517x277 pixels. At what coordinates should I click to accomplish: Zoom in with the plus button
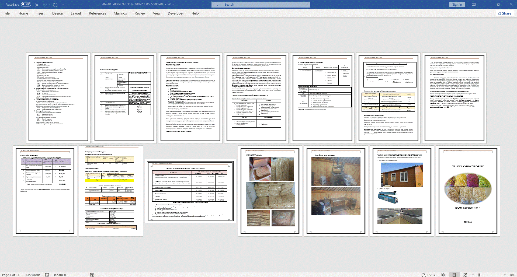point(505,275)
